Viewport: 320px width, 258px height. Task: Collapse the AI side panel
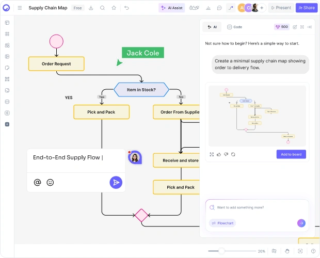point(309,27)
